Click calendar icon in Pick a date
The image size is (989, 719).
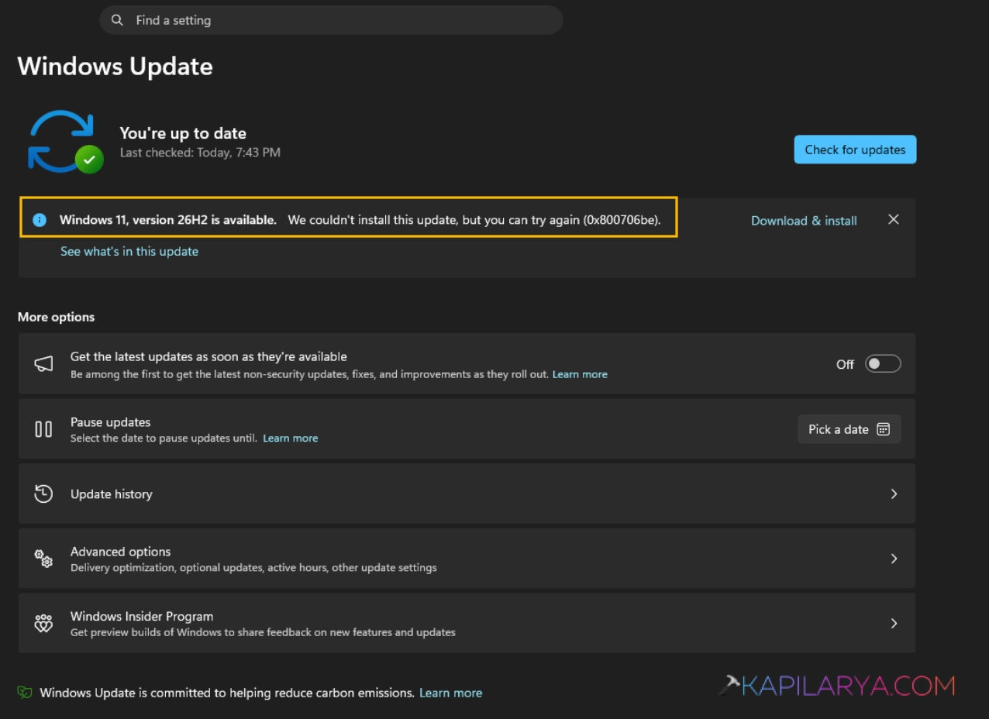[883, 429]
